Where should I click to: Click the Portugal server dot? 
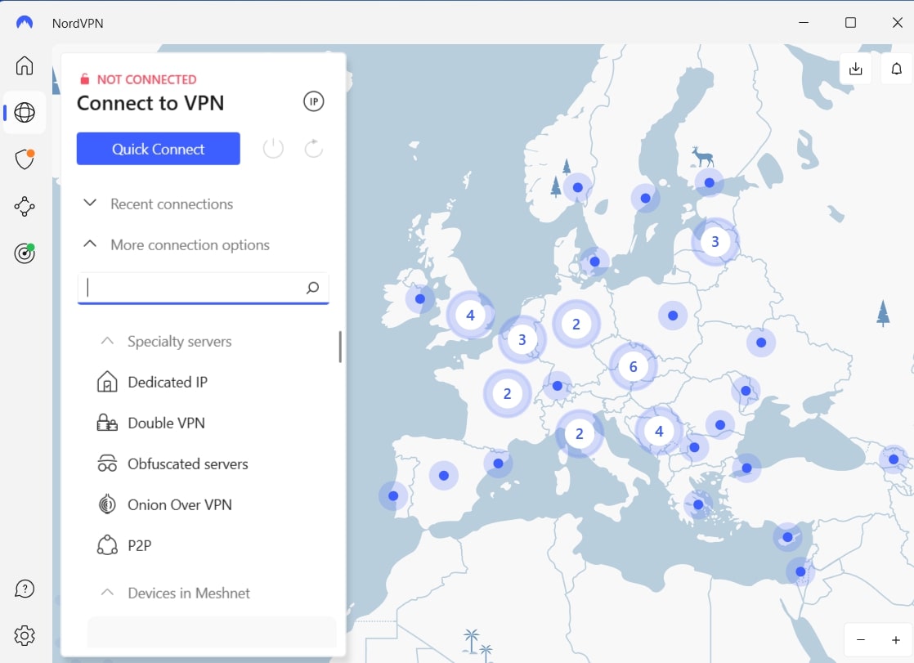(x=393, y=495)
